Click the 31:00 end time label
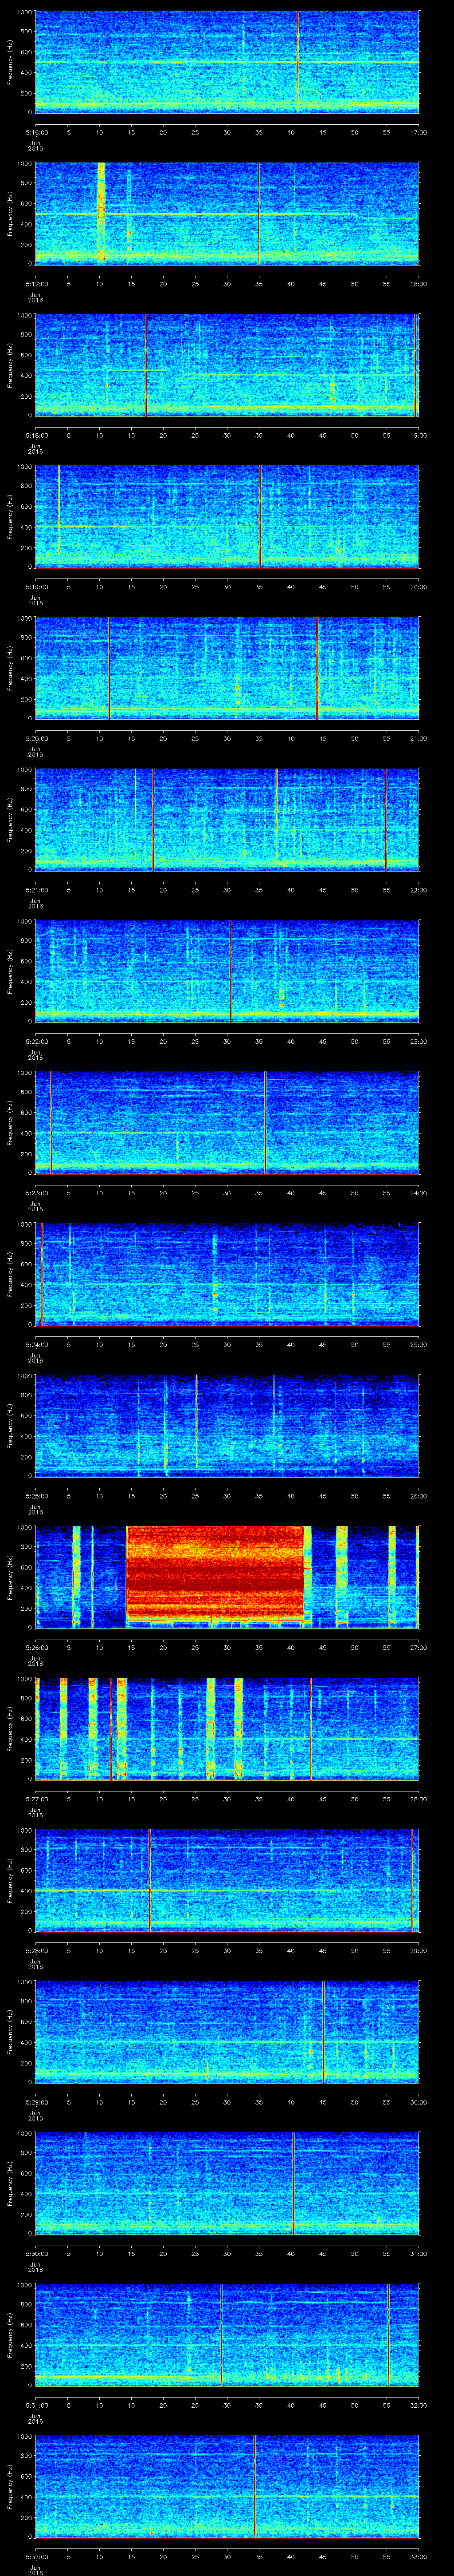Image resolution: width=454 pixels, height=2576 pixels. (418, 2253)
